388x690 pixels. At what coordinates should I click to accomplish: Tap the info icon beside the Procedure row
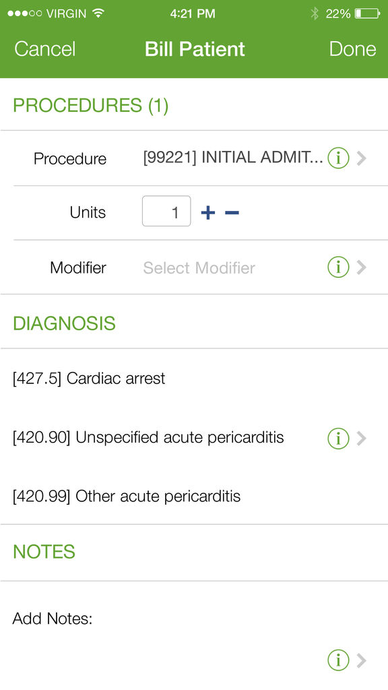338,158
